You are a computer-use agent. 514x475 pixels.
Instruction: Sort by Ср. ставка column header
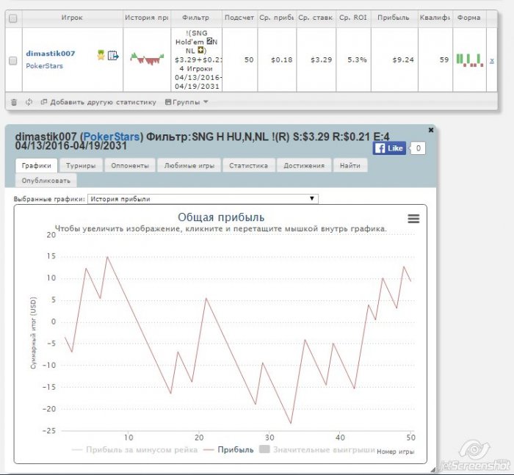[315, 18]
